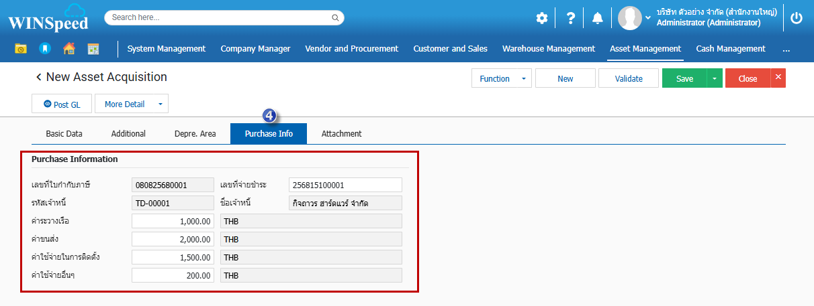Open the Save button dropdown arrow

click(714, 78)
